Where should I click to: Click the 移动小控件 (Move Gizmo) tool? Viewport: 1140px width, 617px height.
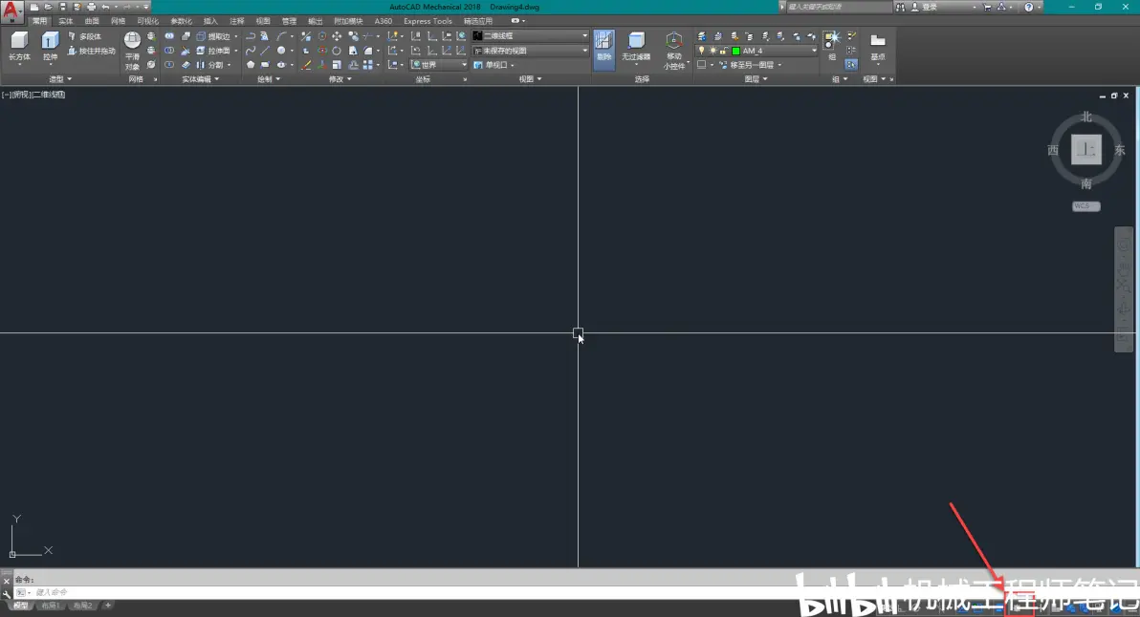(674, 51)
